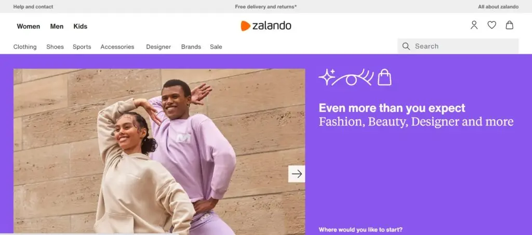Select the Men tab
532x235 pixels.
pyautogui.click(x=57, y=26)
